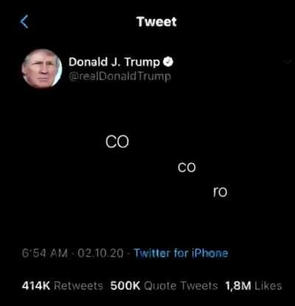Click the Tweet header title

click(x=157, y=21)
